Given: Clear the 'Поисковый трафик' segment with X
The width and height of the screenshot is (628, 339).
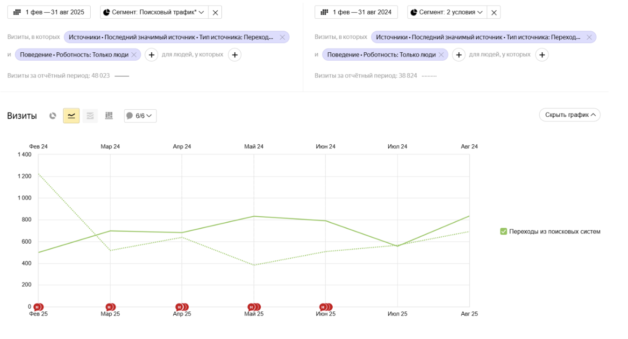Looking at the screenshot, I should 215,13.
